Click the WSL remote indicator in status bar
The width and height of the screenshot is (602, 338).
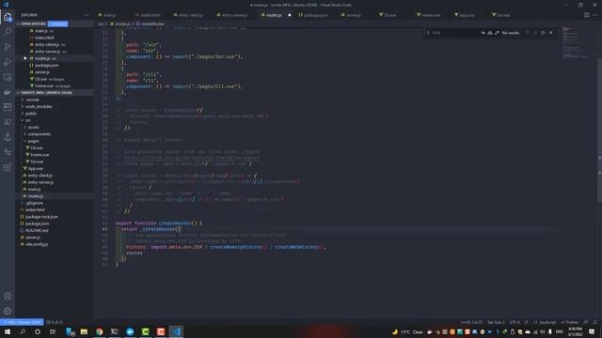click(x=22, y=322)
